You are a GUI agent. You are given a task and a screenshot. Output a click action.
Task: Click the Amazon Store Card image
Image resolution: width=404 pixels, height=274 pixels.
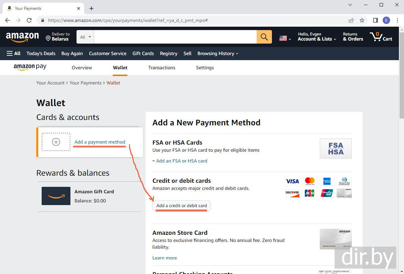(336, 239)
